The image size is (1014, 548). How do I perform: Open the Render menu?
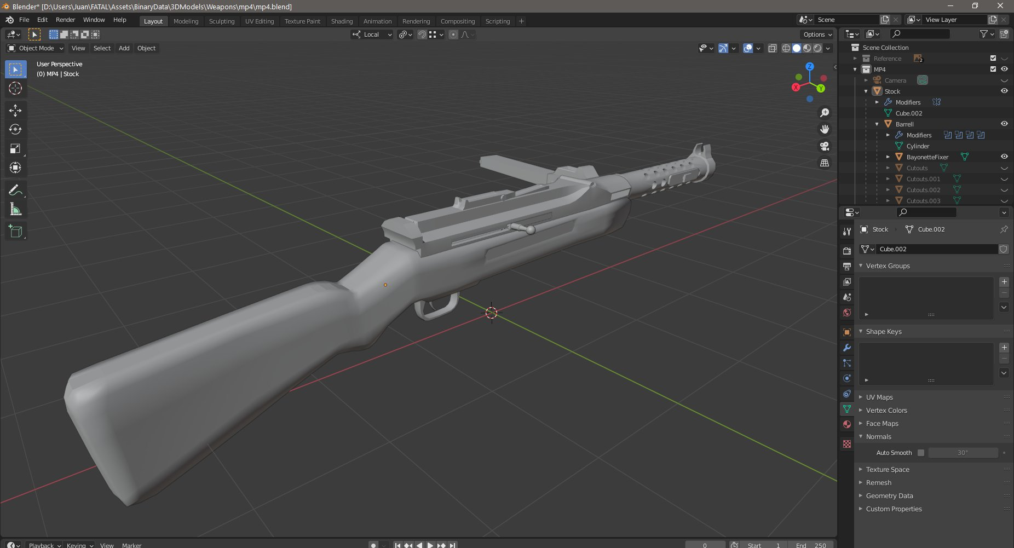[x=65, y=20]
